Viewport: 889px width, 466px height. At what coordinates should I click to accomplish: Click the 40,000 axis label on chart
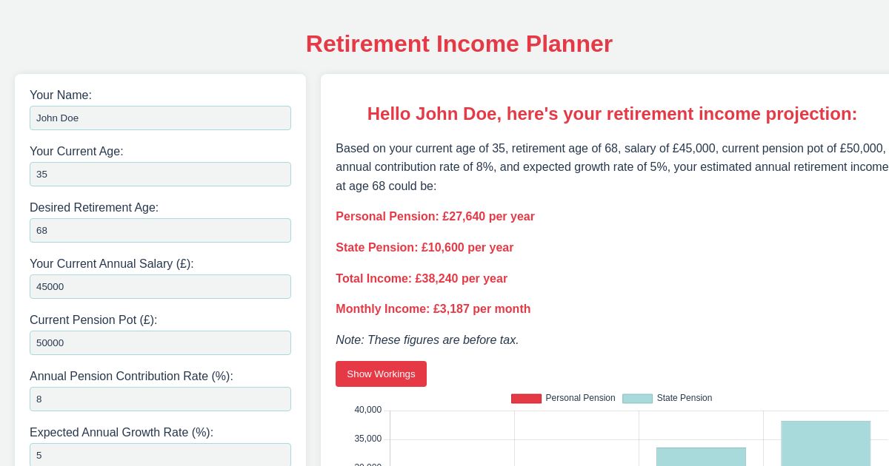pyautogui.click(x=367, y=409)
